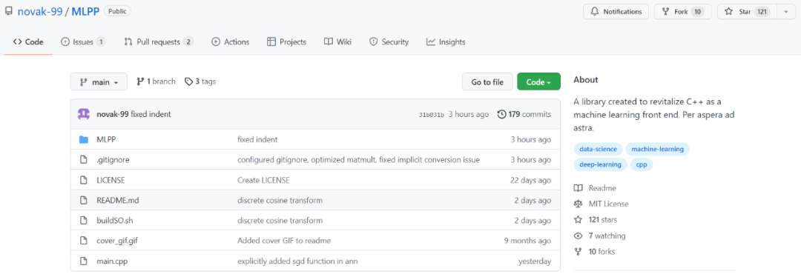Click the eye icon beside 7 watching
Screen dimensions: 801x277
[x=578, y=236]
